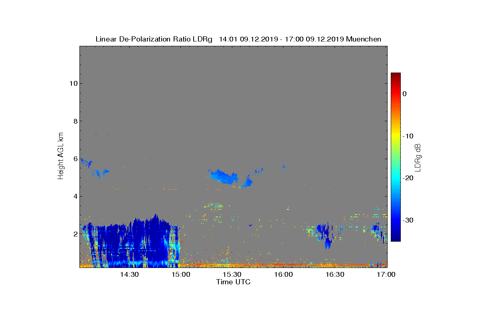Click the 16:30 time axis label
Viewport: 479px width, 319px height.
tap(335, 275)
